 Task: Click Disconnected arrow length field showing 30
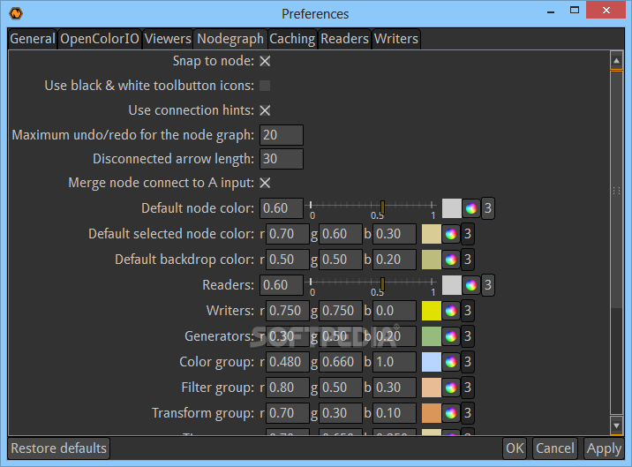[282, 159]
